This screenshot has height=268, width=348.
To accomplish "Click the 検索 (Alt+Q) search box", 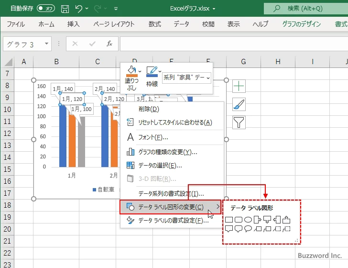I will [x=306, y=9].
